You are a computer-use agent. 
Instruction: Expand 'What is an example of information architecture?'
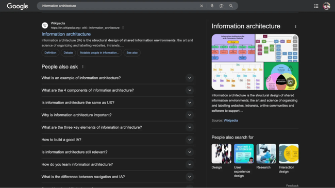tap(118, 78)
